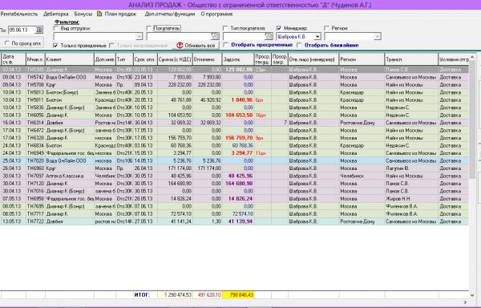Check the Отобрать просроченные checkbox
481x308 pixels.
coord(226,45)
